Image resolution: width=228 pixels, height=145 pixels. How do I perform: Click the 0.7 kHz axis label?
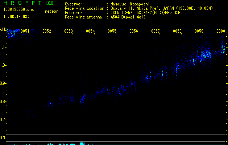click(3, 120)
